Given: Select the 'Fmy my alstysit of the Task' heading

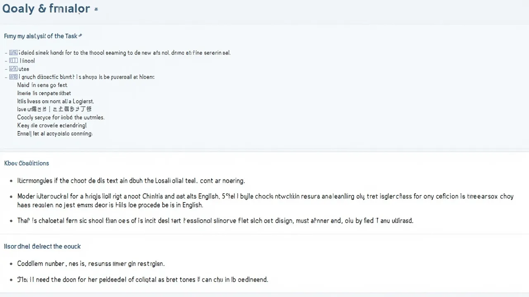Looking at the screenshot, I should [x=41, y=36].
